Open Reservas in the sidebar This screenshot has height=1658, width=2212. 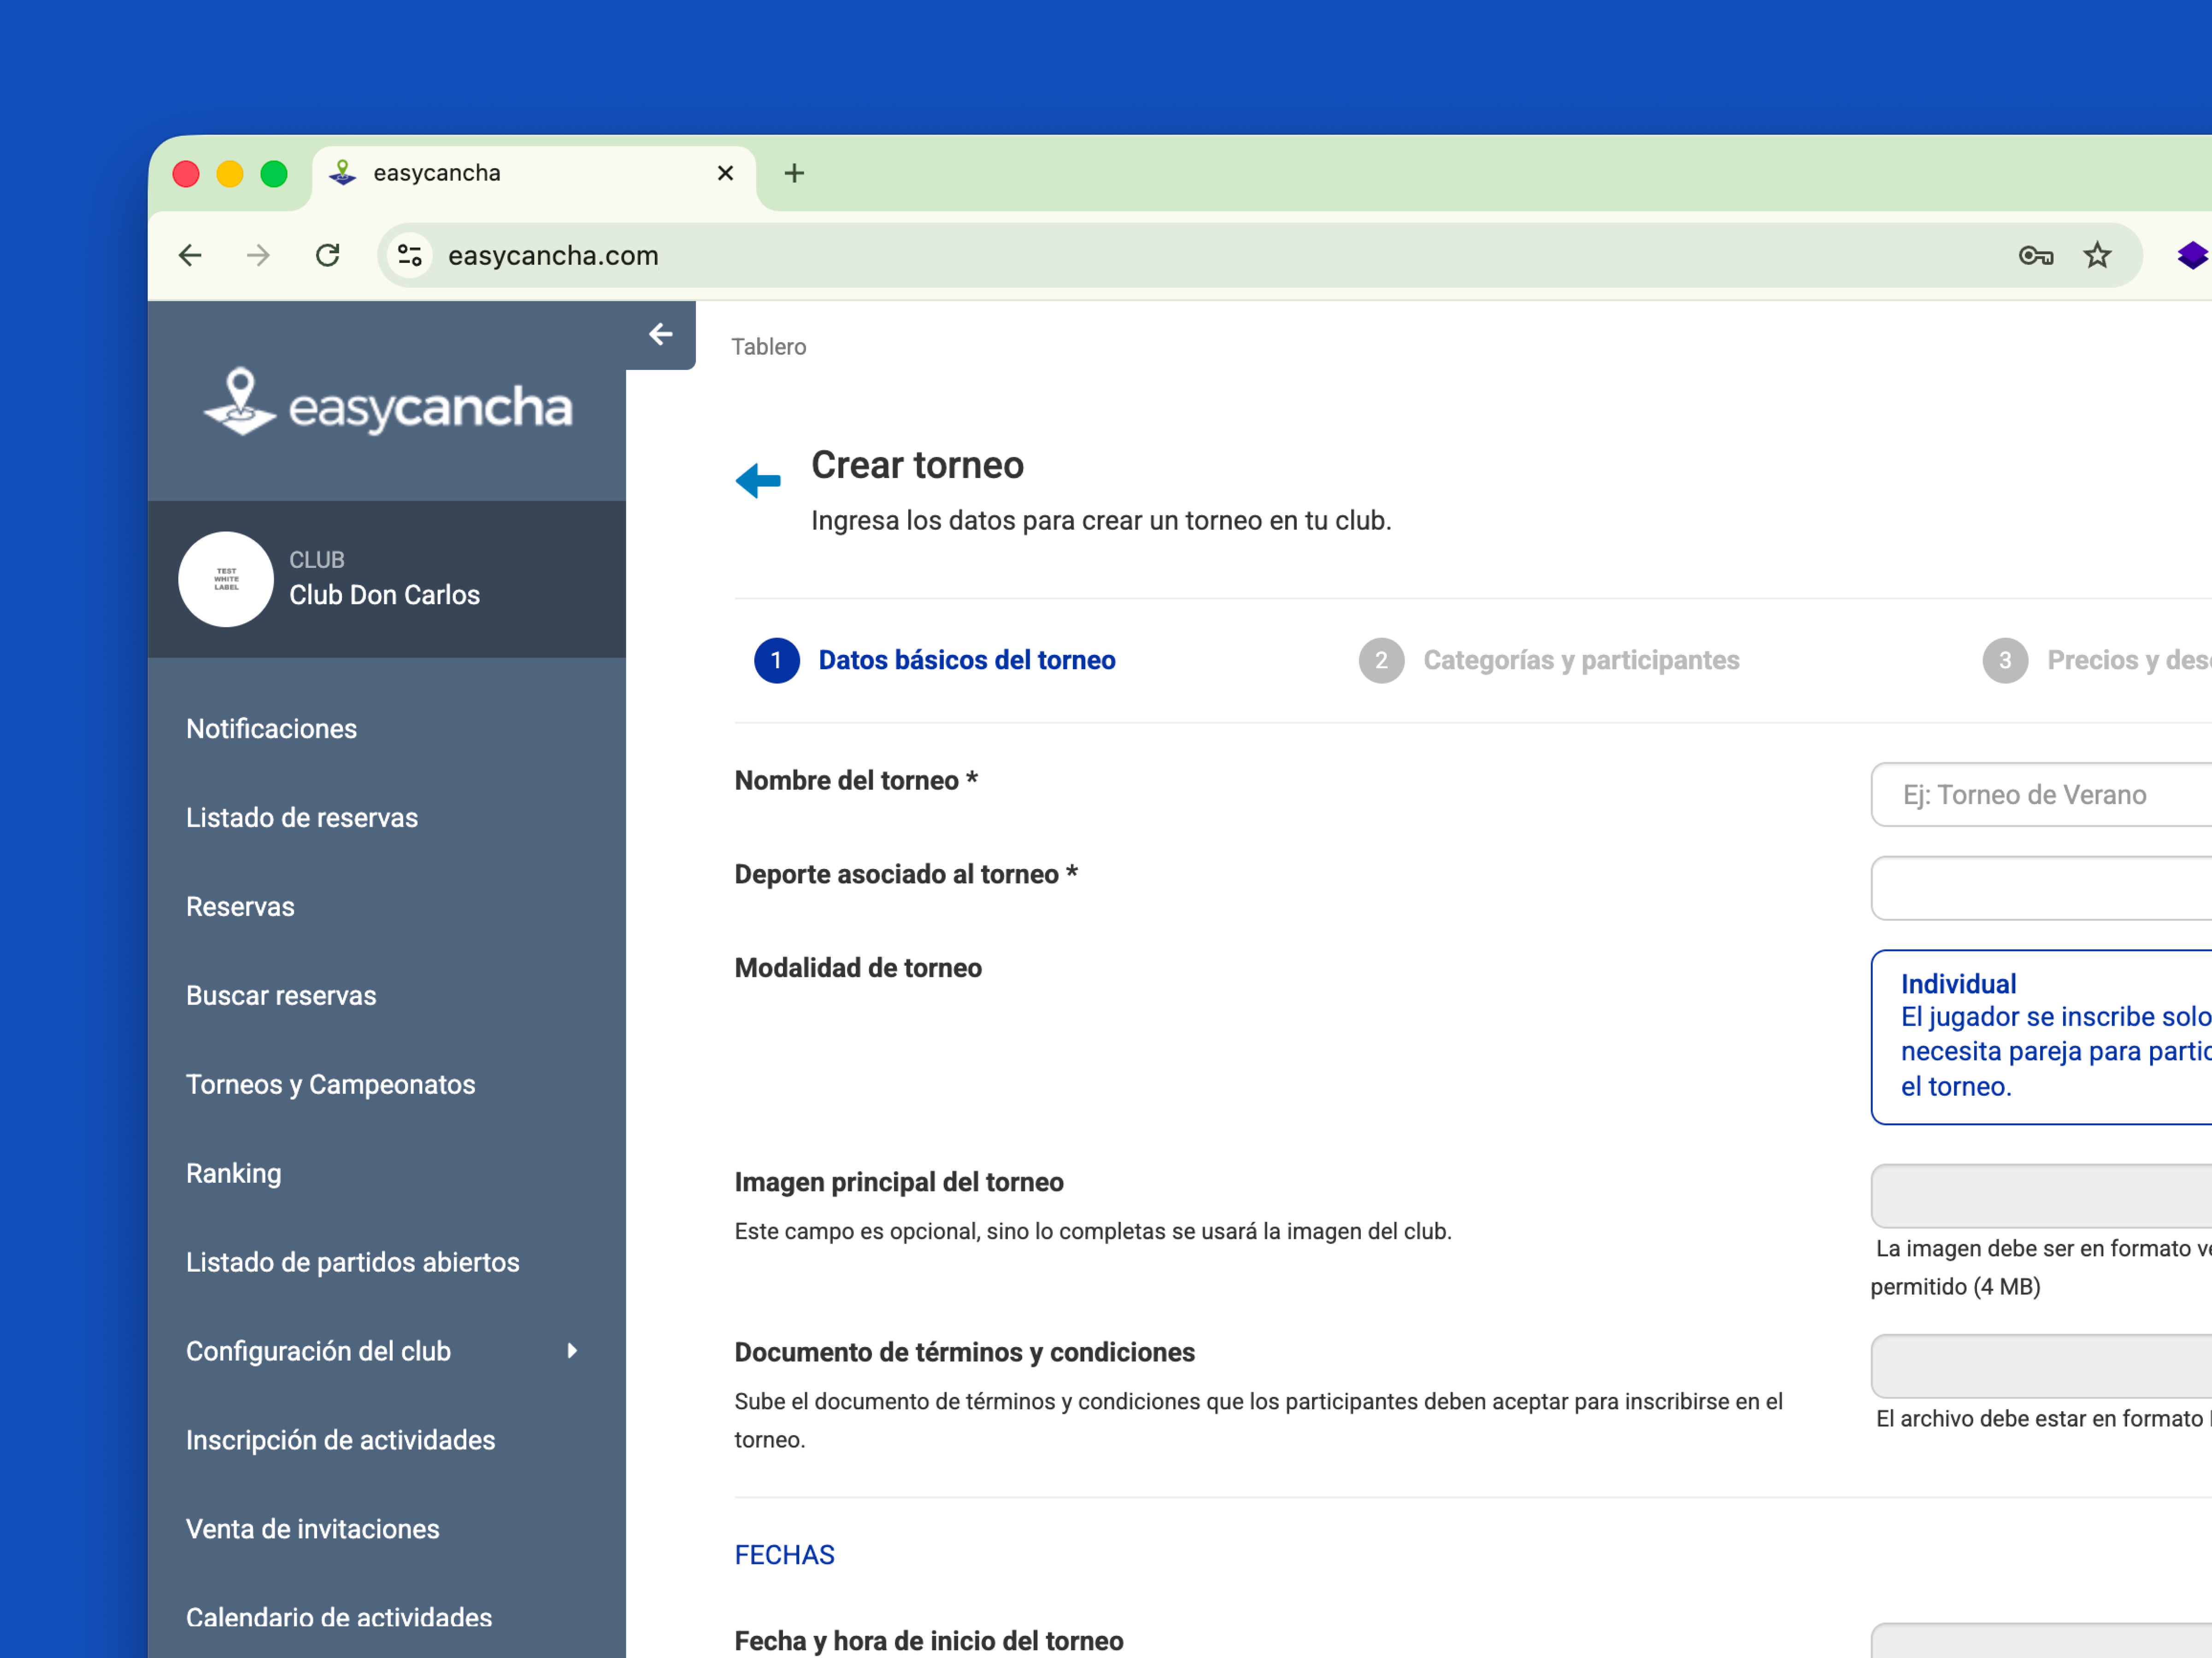(240, 906)
